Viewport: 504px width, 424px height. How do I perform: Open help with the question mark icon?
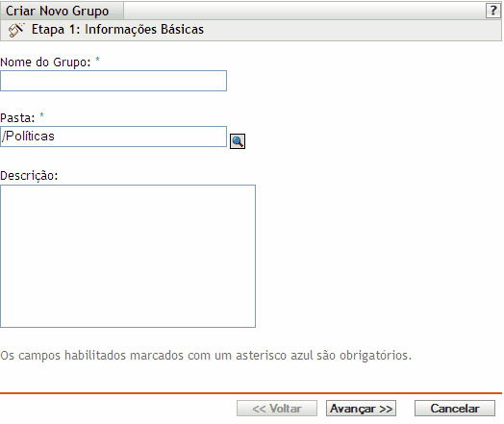coord(492,11)
